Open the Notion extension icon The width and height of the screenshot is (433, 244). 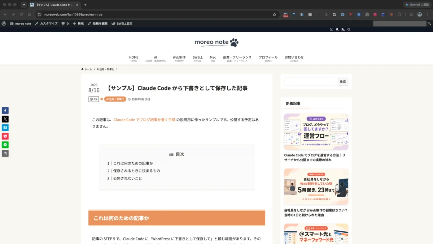367,14
